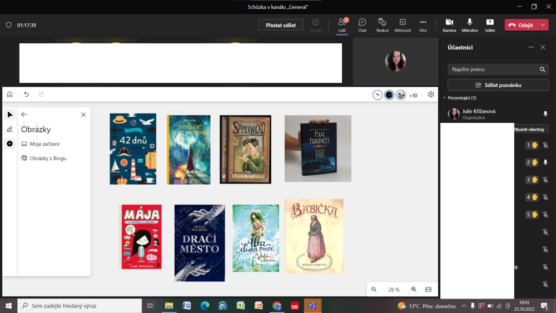Click the taskbar search box
This screenshot has width=556, height=313.
80,306
